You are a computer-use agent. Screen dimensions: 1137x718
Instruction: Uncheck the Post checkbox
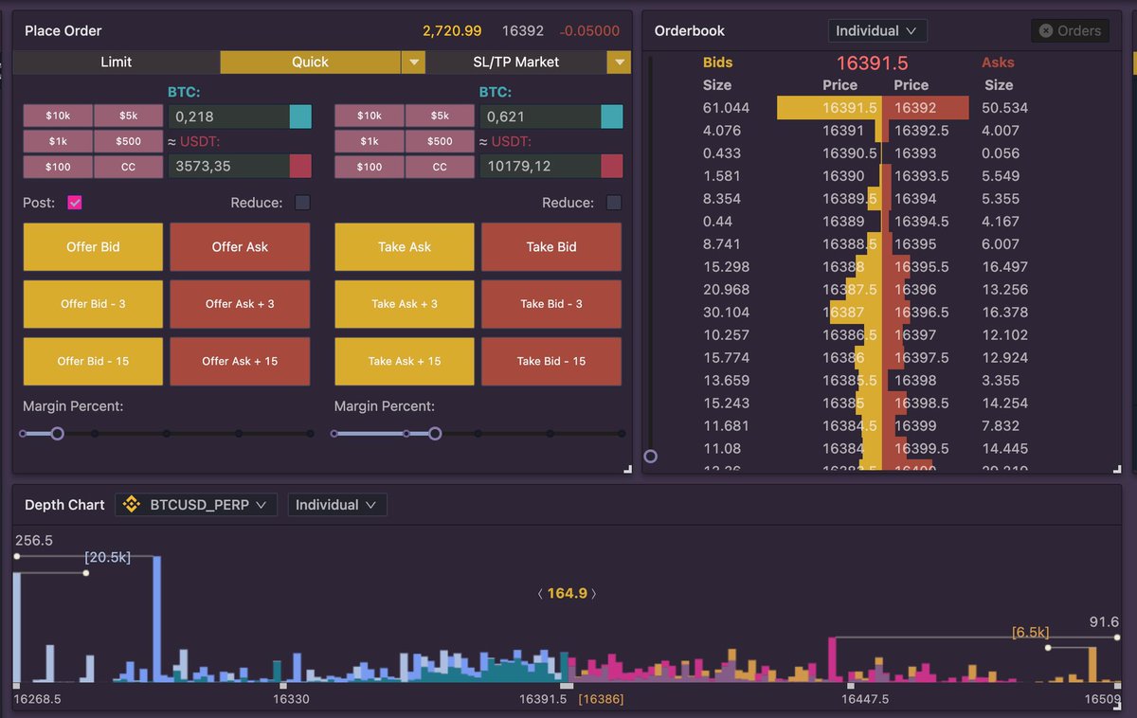(x=75, y=203)
